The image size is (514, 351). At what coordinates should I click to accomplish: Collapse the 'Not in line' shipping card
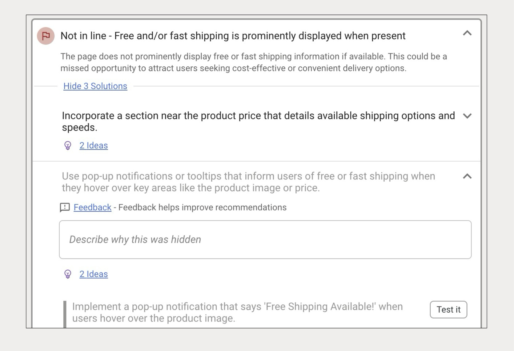pos(467,33)
